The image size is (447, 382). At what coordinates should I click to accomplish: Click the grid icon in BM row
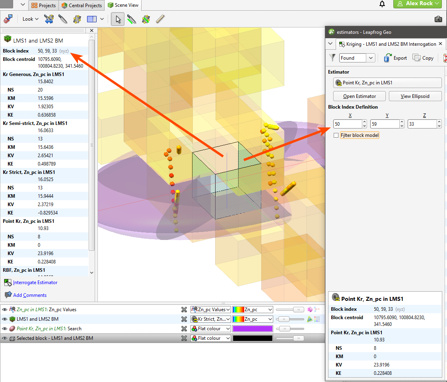pos(317,319)
